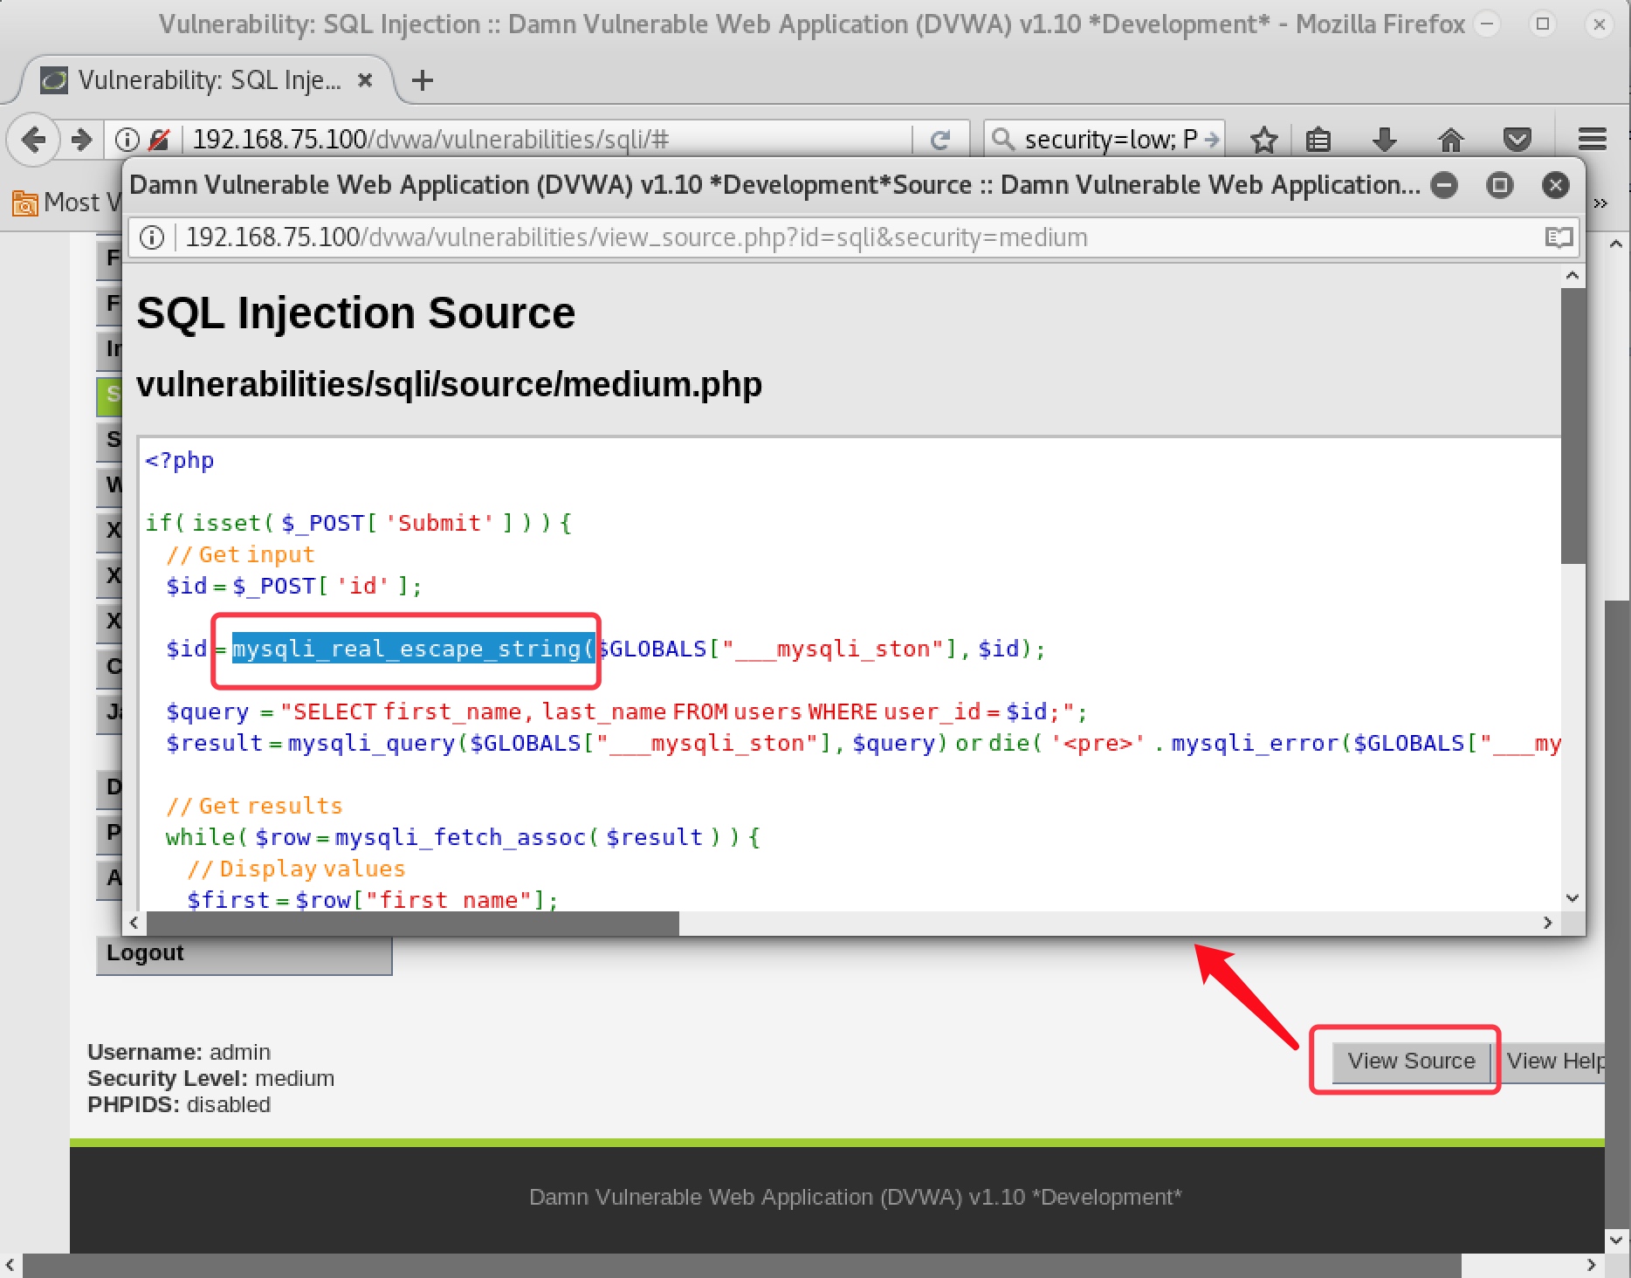1631x1278 pixels.
Task: Minimize the DVWA Source popup window
Action: click(1445, 185)
